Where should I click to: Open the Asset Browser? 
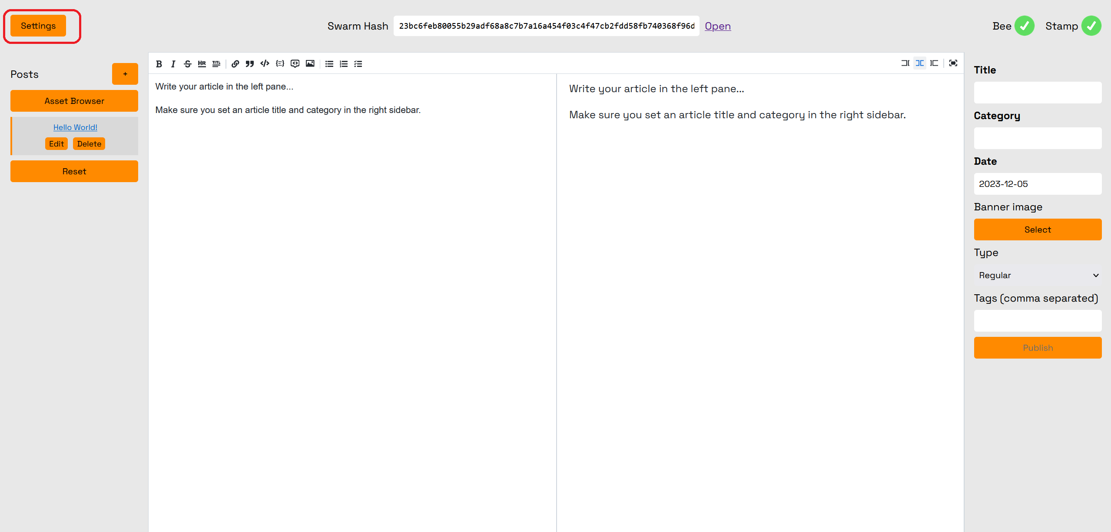[74, 101]
